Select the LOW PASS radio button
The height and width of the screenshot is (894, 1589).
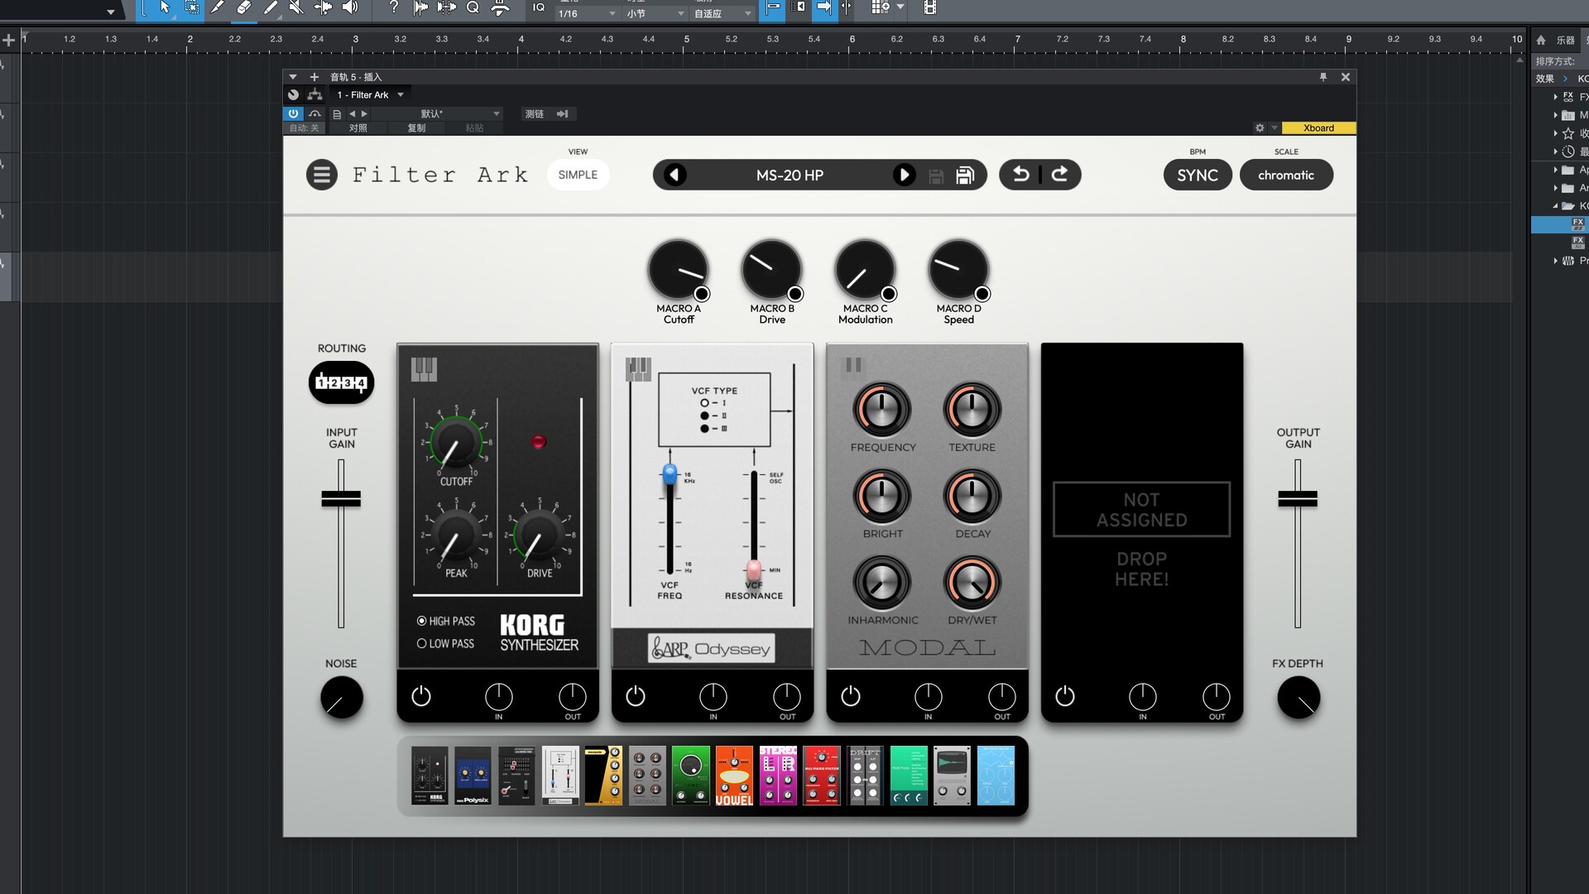(x=422, y=643)
